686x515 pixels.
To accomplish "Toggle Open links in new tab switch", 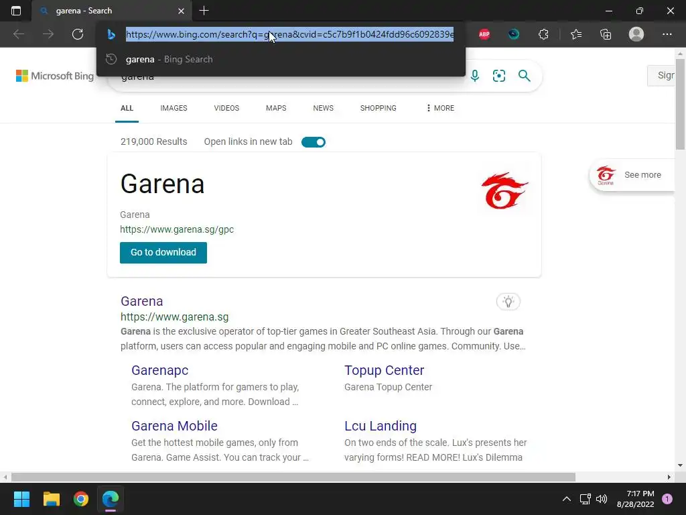I will 314,142.
